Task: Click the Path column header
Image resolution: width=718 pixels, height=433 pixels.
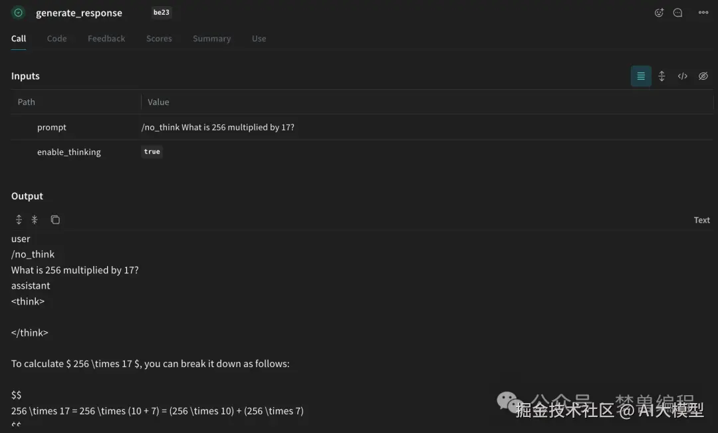Action: click(x=27, y=102)
